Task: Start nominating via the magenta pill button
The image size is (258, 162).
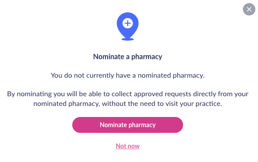Action: pyautogui.click(x=128, y=125)
